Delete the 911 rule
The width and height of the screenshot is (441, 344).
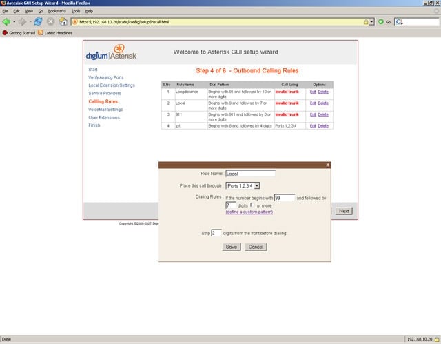[x=323, y=114]
